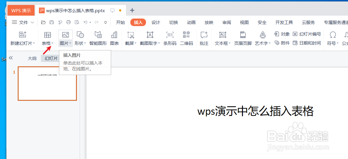The width and height of the screenshot is (348, 159).
Task: Click the WPS 演示 home tab
Action: click(21, 10)
